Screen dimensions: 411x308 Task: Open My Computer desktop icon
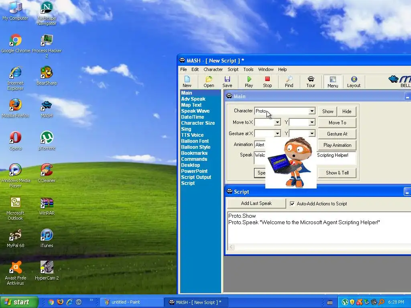click(15, 11)
